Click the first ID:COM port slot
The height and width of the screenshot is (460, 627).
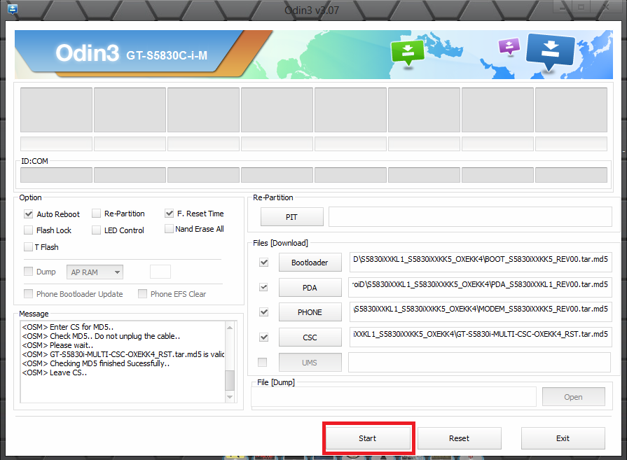click(x=56, y=175)
